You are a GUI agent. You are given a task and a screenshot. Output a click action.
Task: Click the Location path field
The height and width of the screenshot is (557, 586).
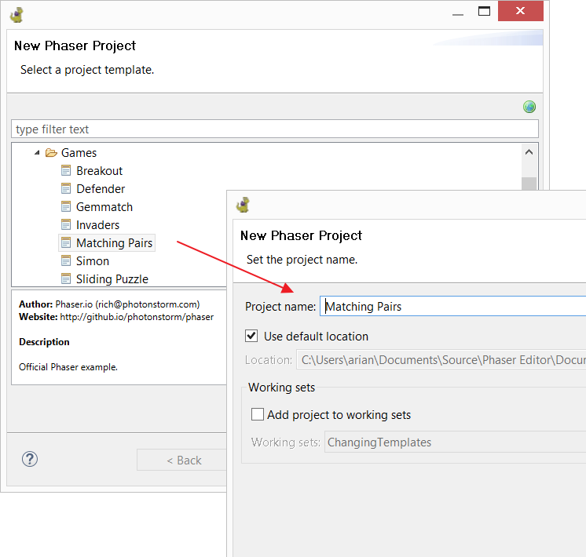[x=441, y=359]
